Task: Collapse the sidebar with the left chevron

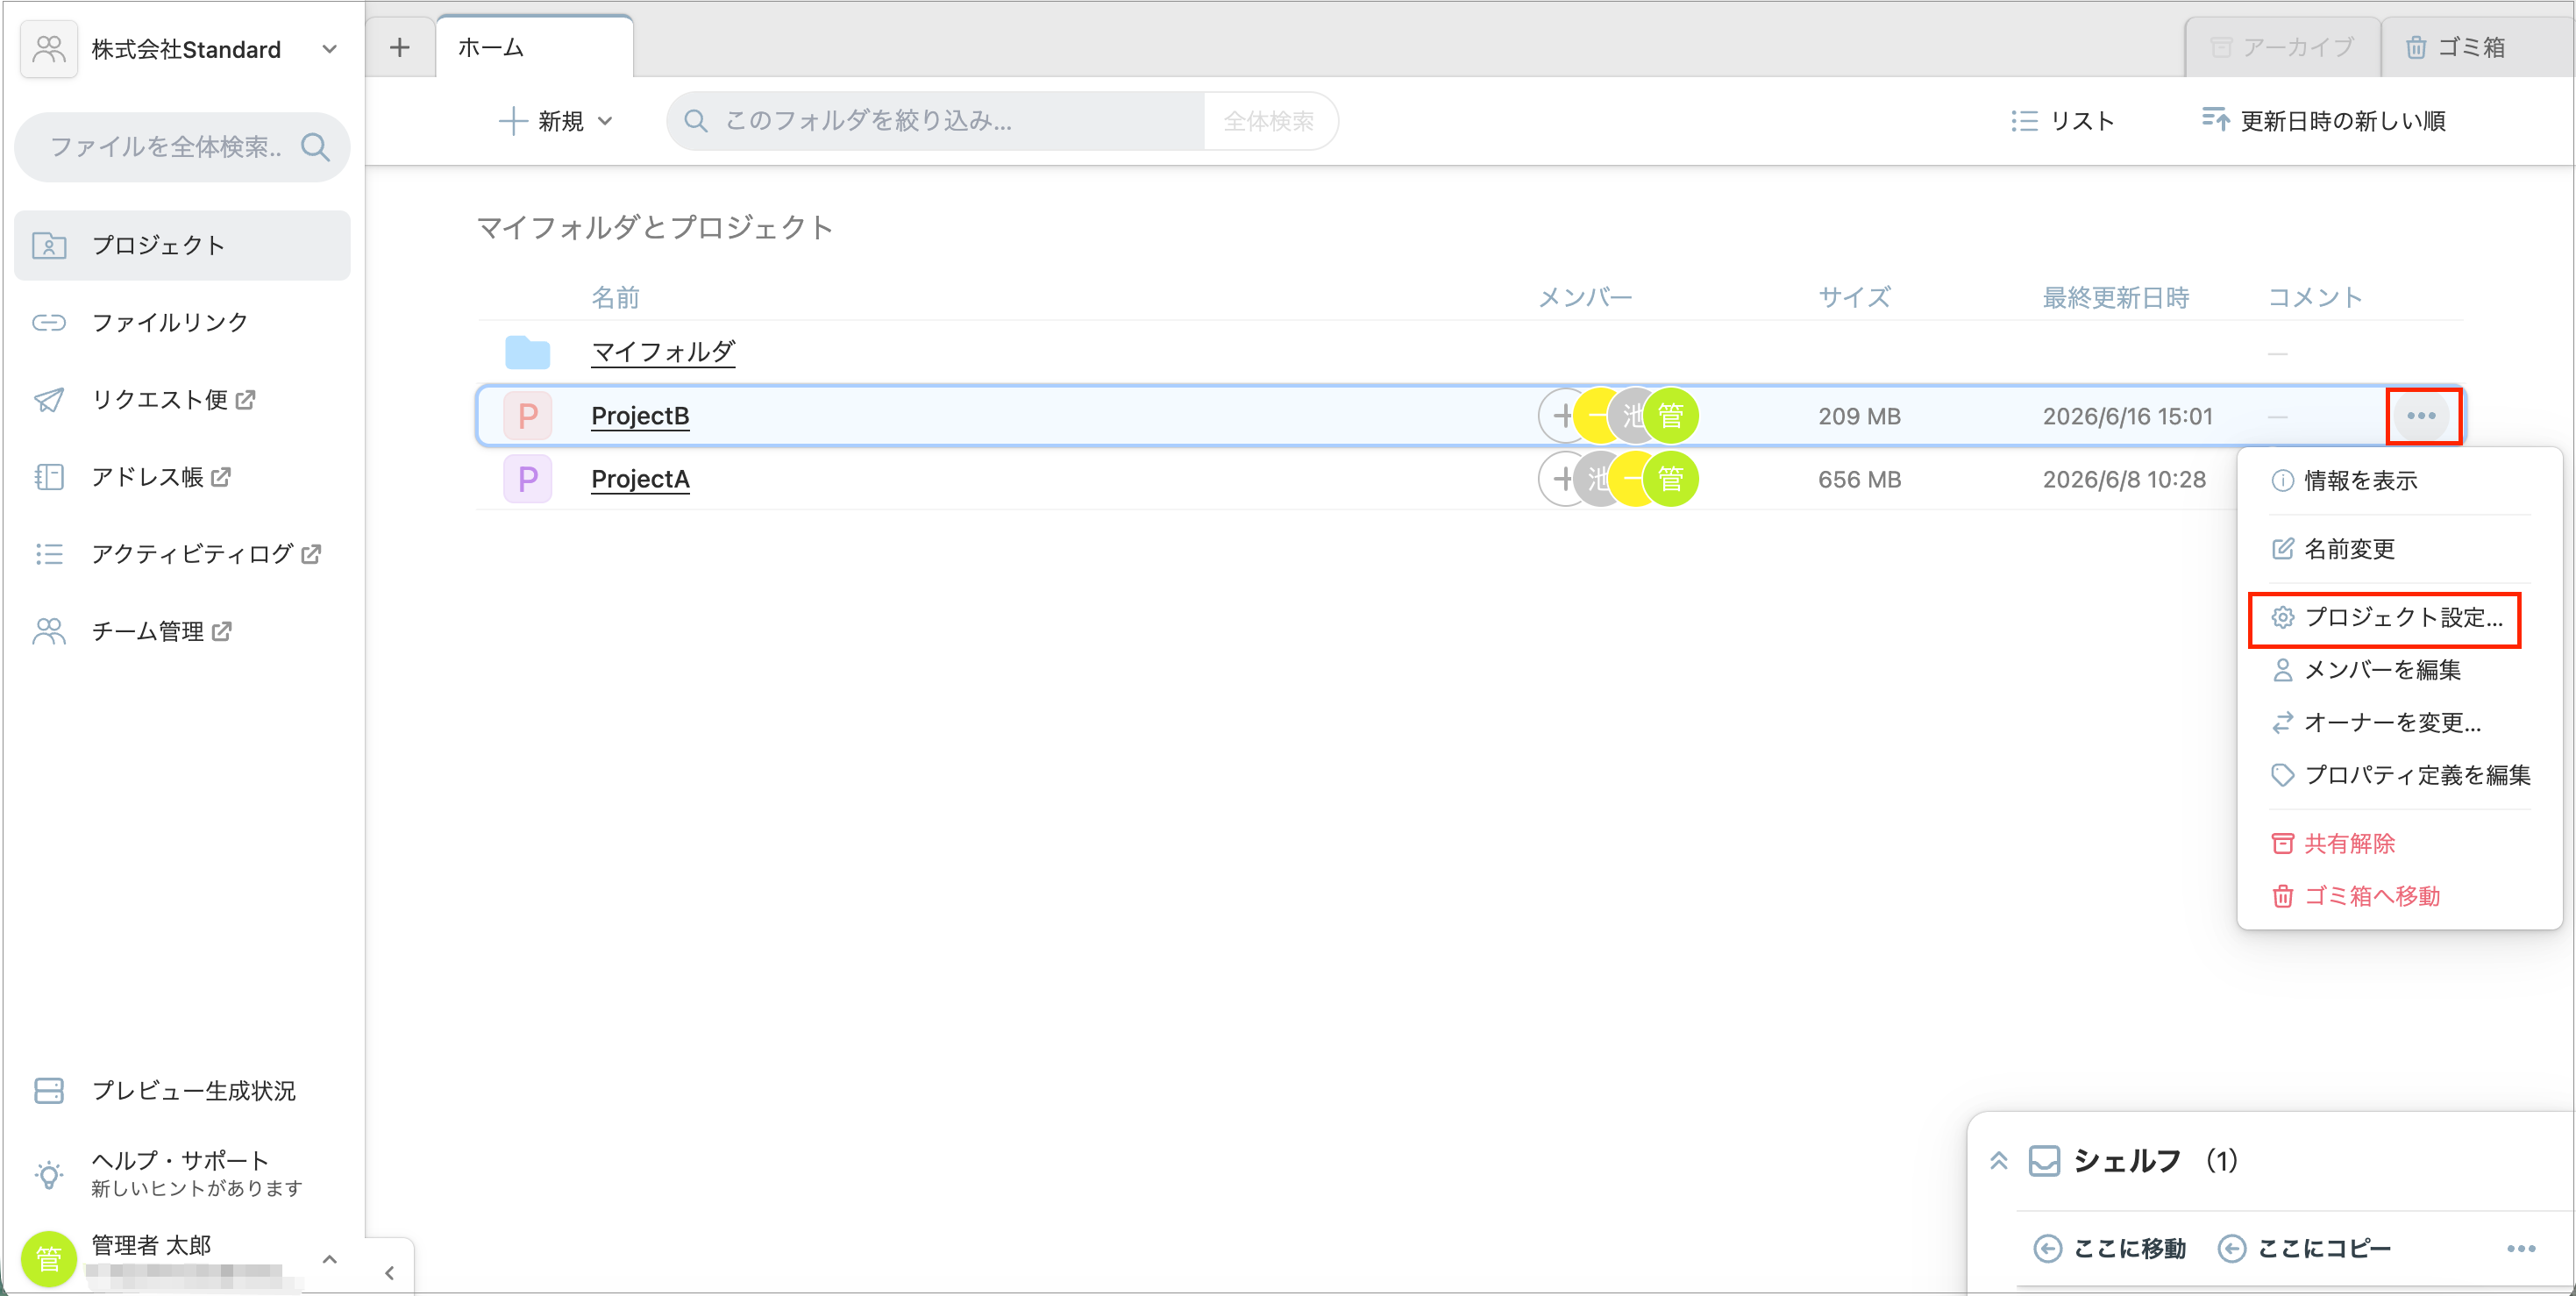Action: point(390,1272)
